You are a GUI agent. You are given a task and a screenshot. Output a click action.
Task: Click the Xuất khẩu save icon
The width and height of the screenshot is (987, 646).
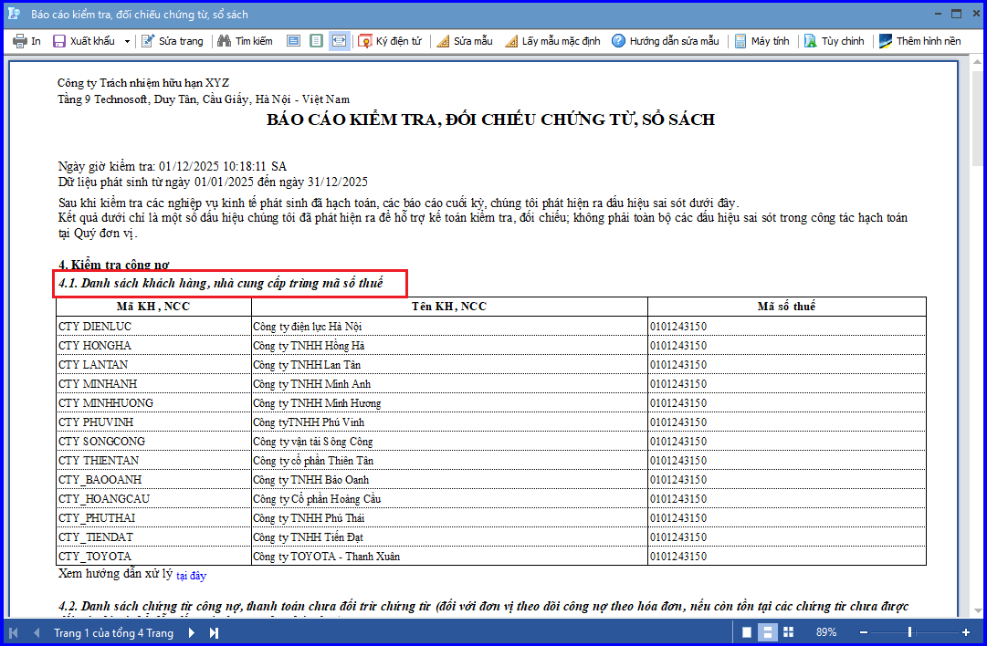click(59, 41)
